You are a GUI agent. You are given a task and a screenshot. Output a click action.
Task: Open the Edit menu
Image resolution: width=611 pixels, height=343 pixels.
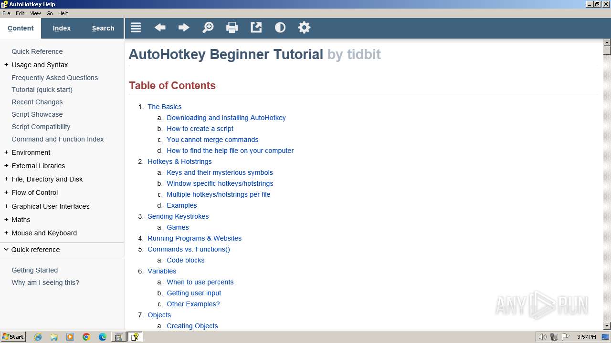click(20, 13)
